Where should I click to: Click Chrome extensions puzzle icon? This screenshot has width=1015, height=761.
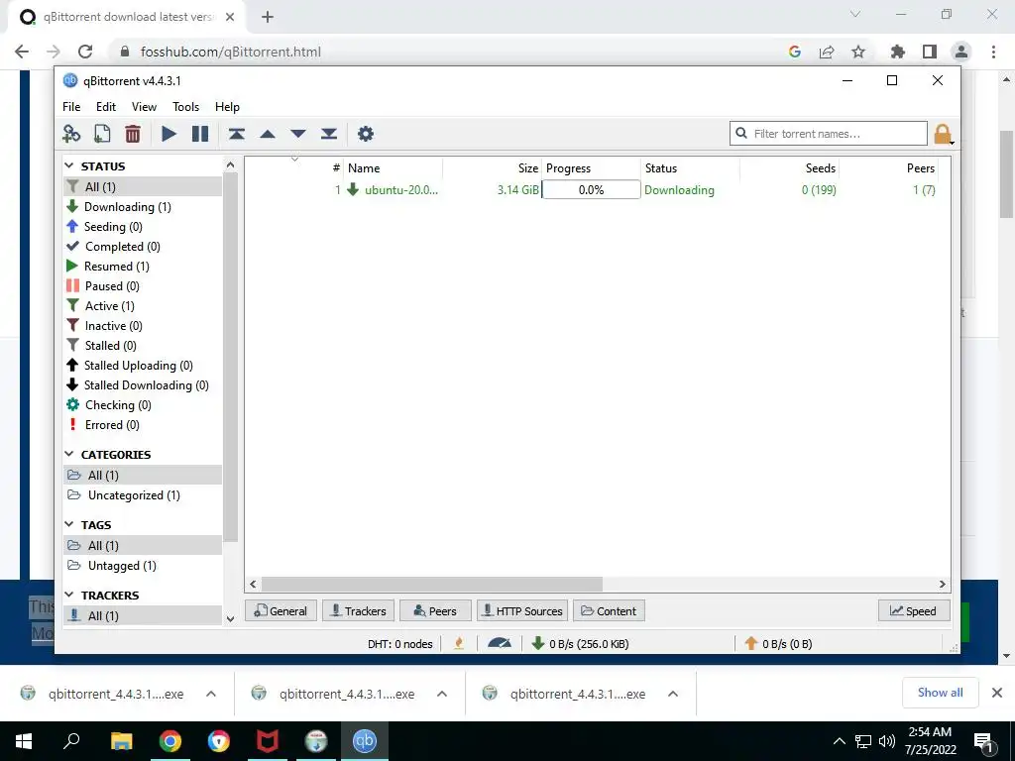click(x=898, y=52)
